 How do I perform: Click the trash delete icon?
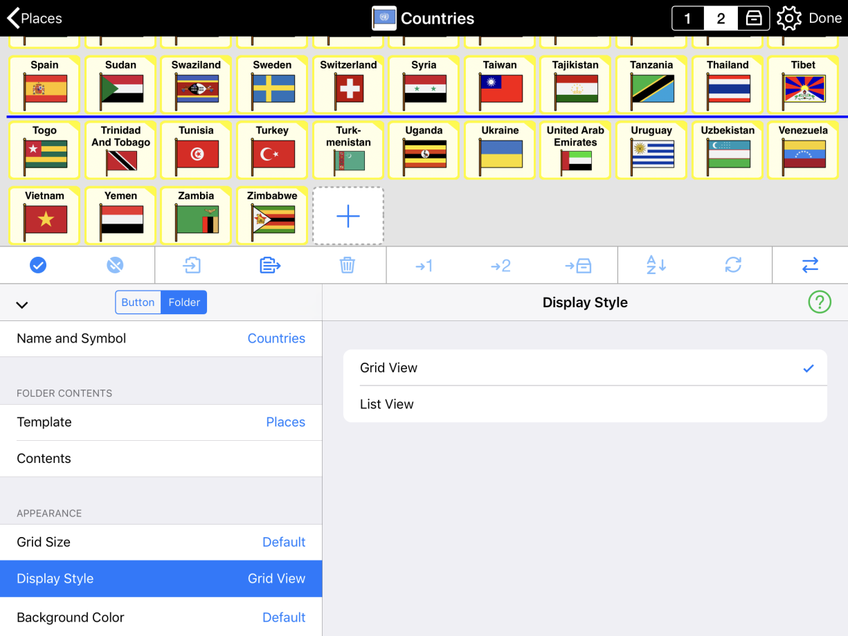point(348,265)
